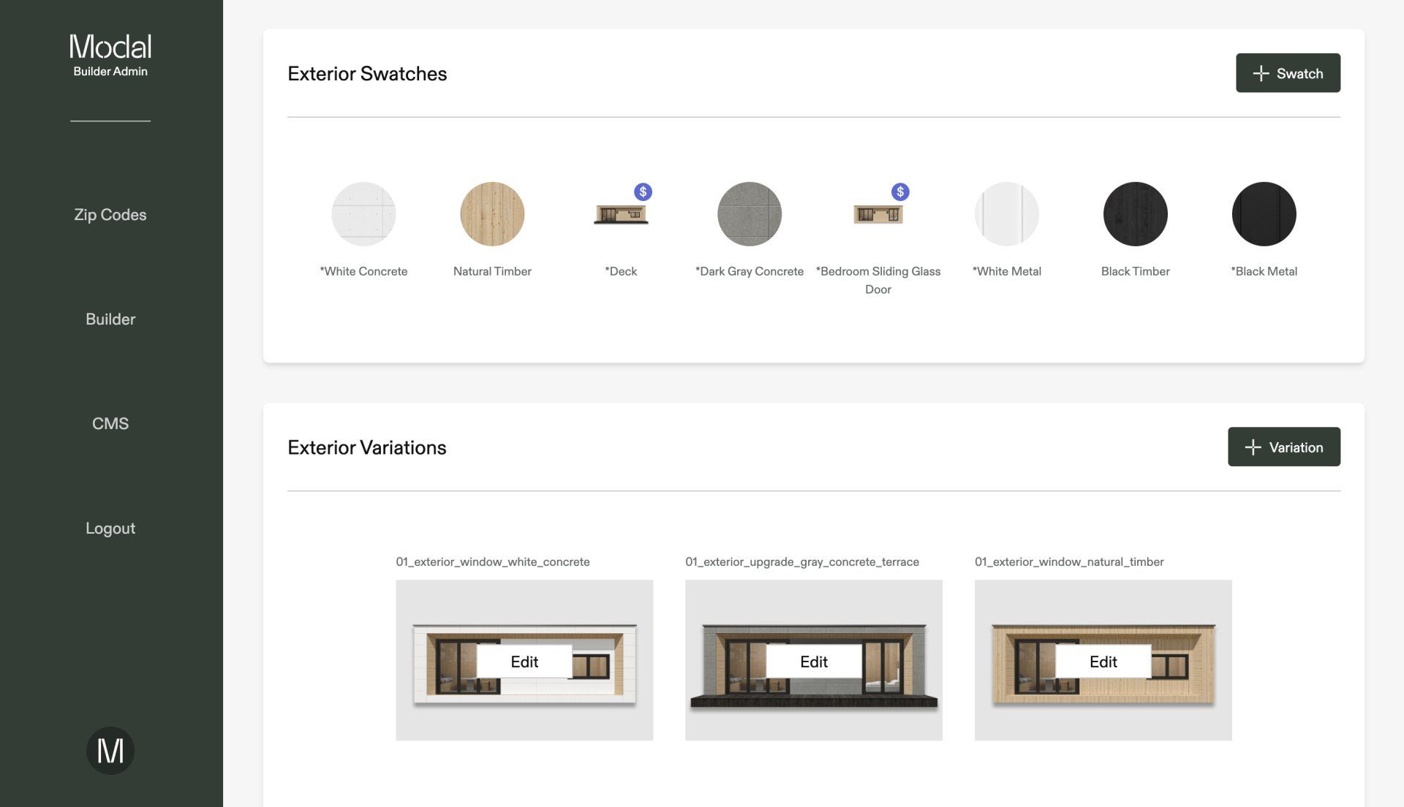Click the dollar price badge on the Deck swatch
The image size is (1404, 807).
pyautogui.click(x=643, y=192)
